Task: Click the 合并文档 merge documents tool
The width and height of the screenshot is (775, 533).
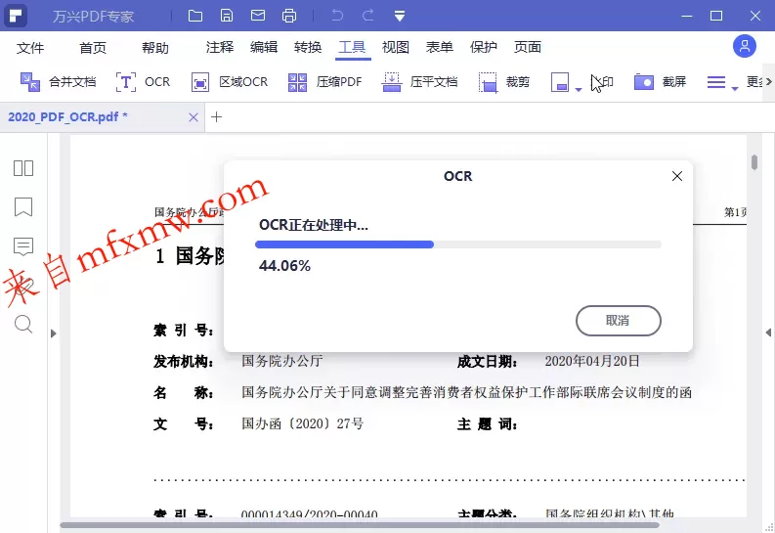Action: click(58, 81)
